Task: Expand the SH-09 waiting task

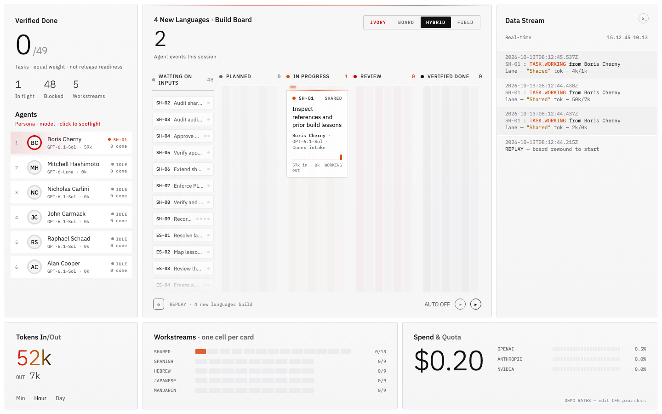Action: pos(183,219)
